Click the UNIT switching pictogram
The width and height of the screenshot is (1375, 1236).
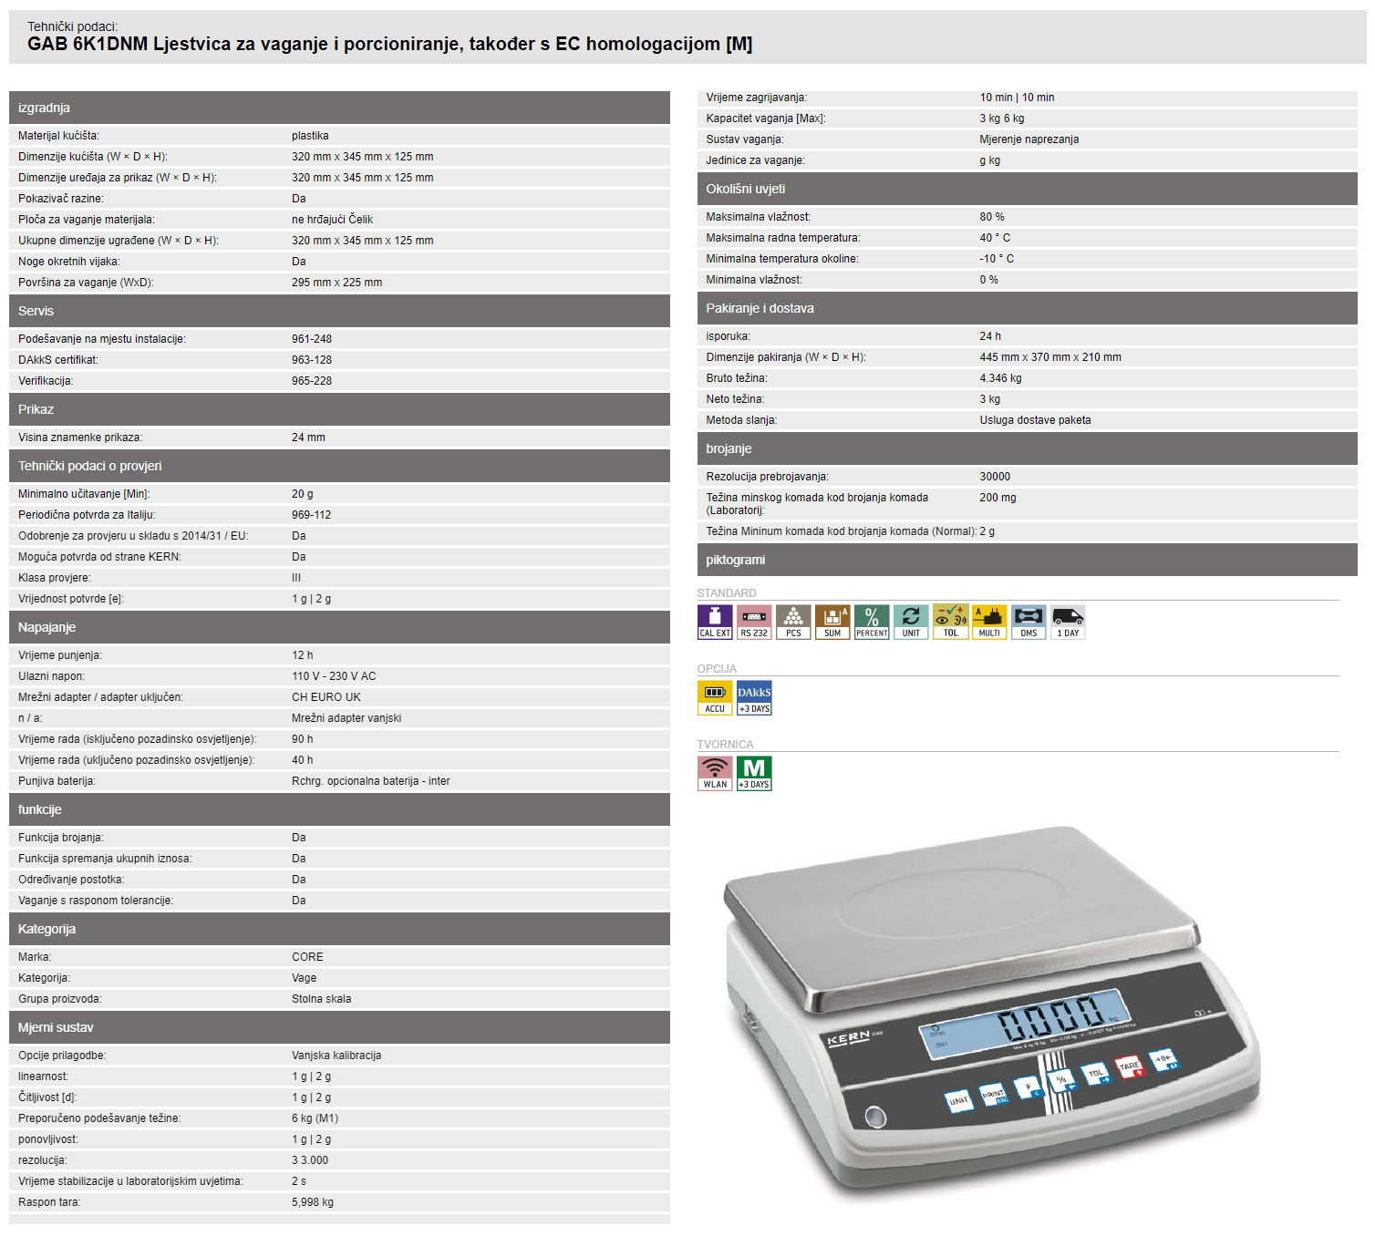point(911,622)
